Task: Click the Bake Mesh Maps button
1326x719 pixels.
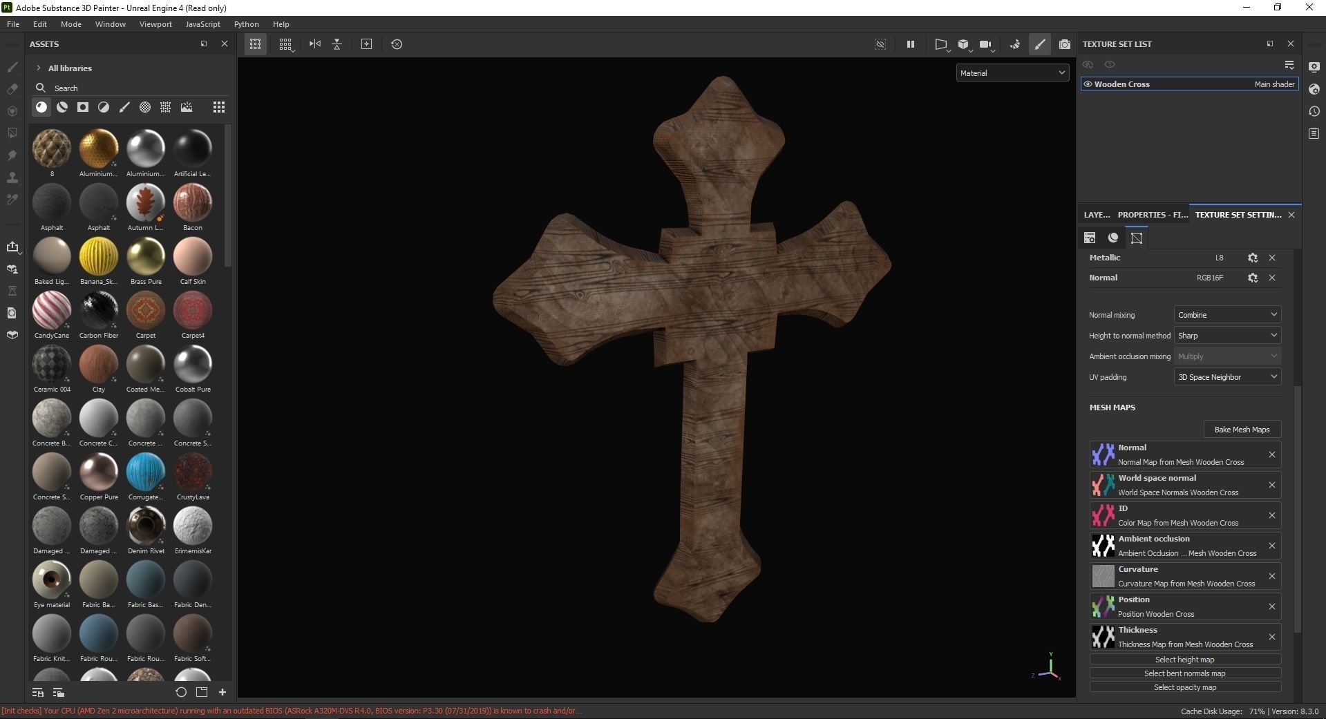Action: click(x=1242, y=429)
